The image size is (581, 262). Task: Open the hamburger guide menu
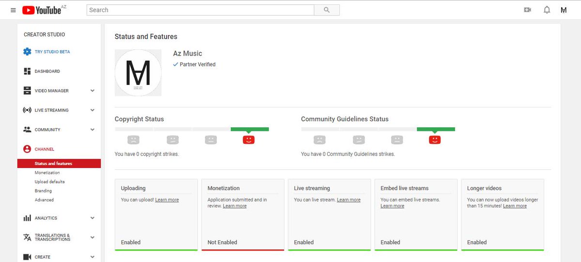pyautogui.click(x=13, y=10)
